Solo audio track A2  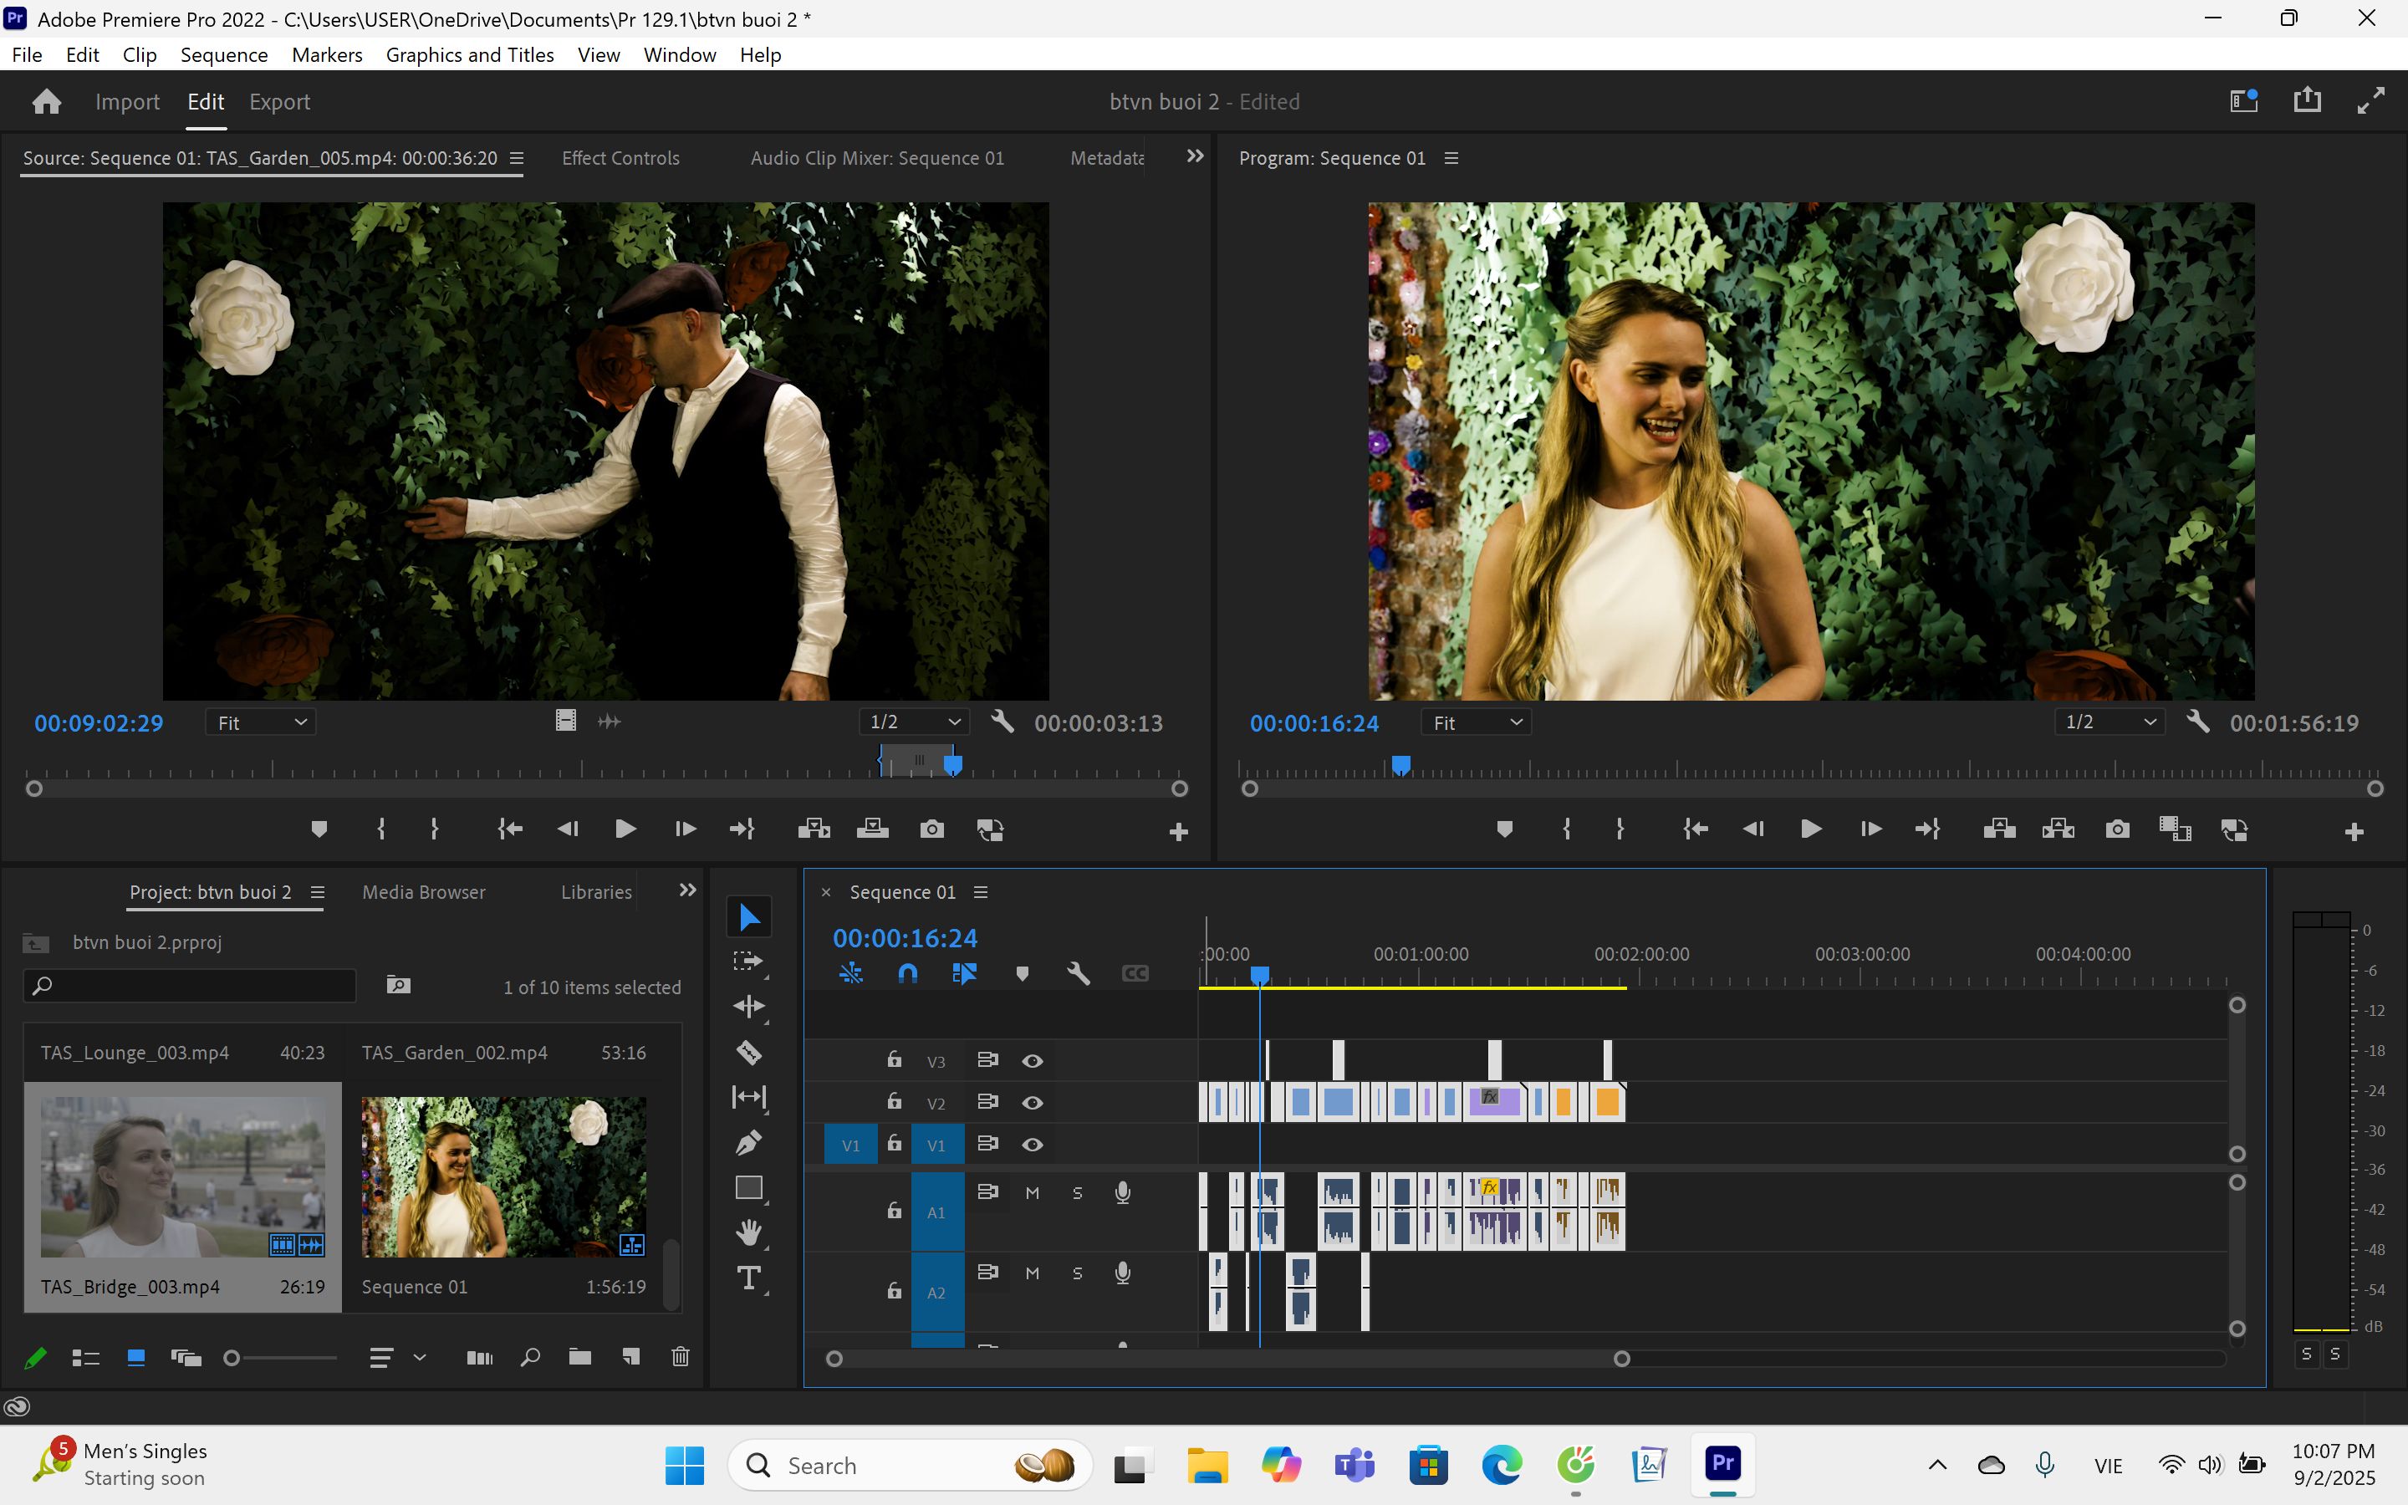click(1078, 1273)
